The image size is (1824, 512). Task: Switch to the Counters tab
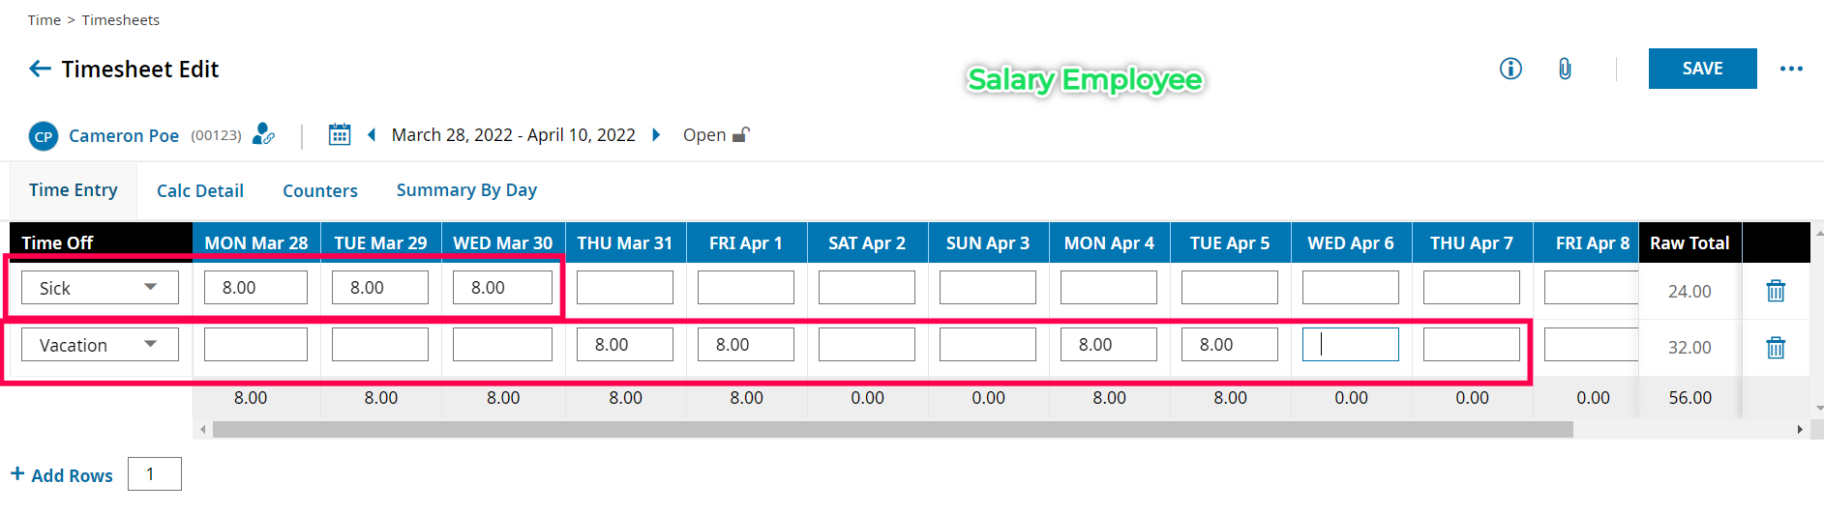coord(320,191)
